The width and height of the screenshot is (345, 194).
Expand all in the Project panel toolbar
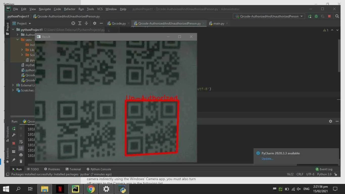pyautogui.click(x=80, y=23)
